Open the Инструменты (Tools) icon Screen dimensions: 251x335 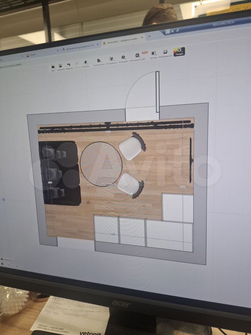tap(112, 60)
